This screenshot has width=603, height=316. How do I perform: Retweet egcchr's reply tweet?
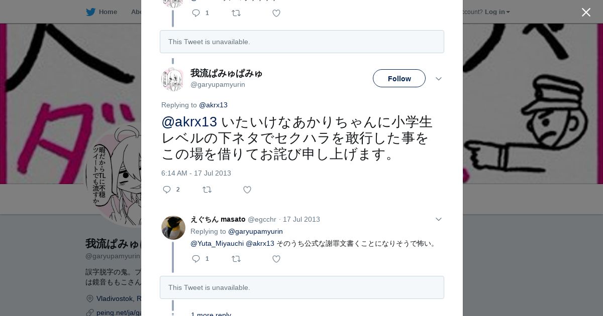[x=236, y=259]
